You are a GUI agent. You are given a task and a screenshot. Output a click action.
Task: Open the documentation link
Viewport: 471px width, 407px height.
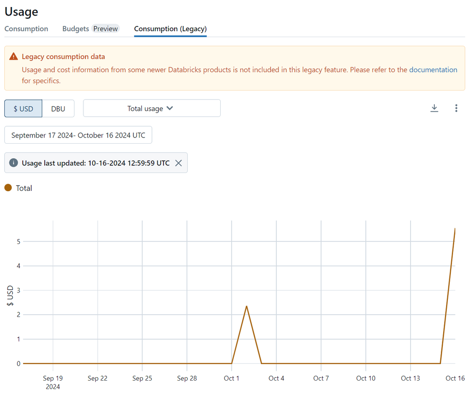tap(433, 70)
